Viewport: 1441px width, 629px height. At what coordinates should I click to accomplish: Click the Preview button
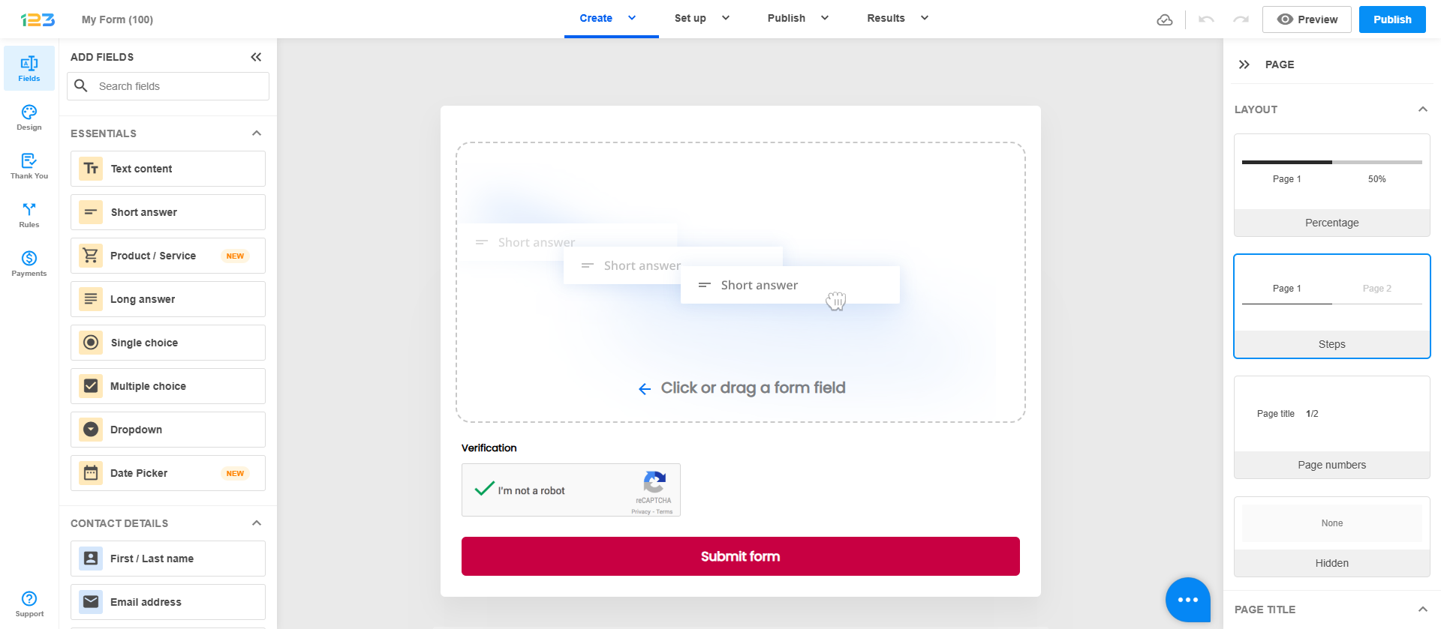coord(1307,19)
